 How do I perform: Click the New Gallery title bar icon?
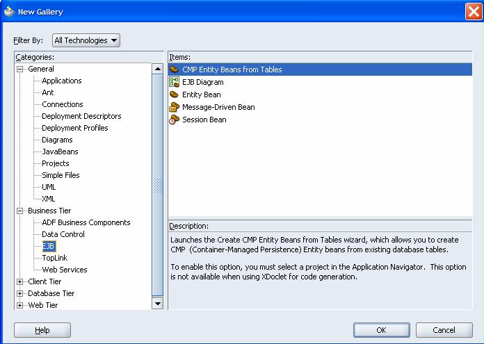[x=9, y=11]
